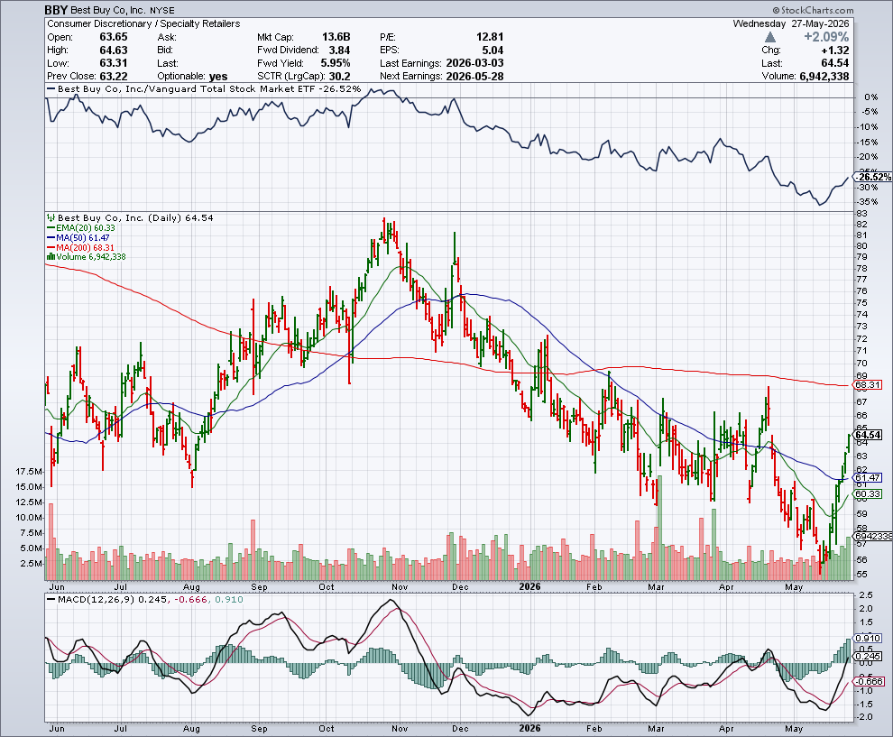893x737 pixels.
Task: Click the header Volume value 6,942,338
Action: click(824, 77)
